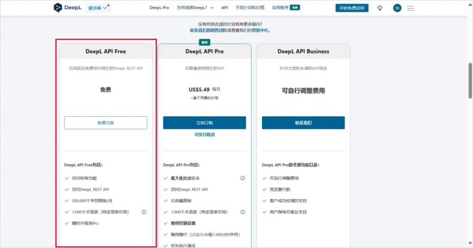This screenshot has height=248, width=473.
Task: Click the 免费 price label
Action: click(x=106, y=90)
